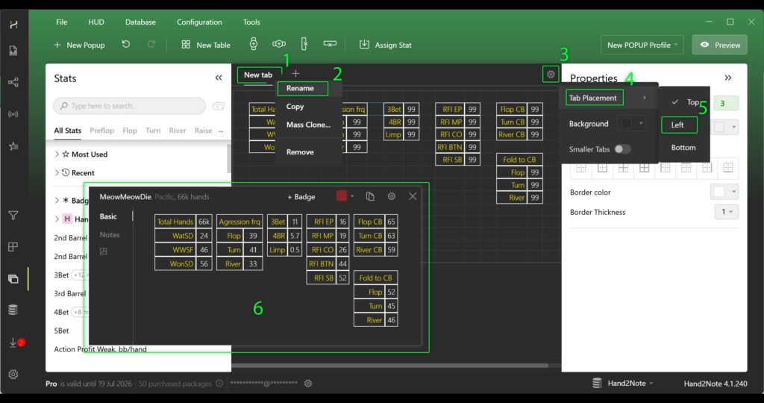The height and width of the screenshot is (403, 764).
Task: Click the red badge color swatch
Action: pyautogui.click(x=342, y=196)
